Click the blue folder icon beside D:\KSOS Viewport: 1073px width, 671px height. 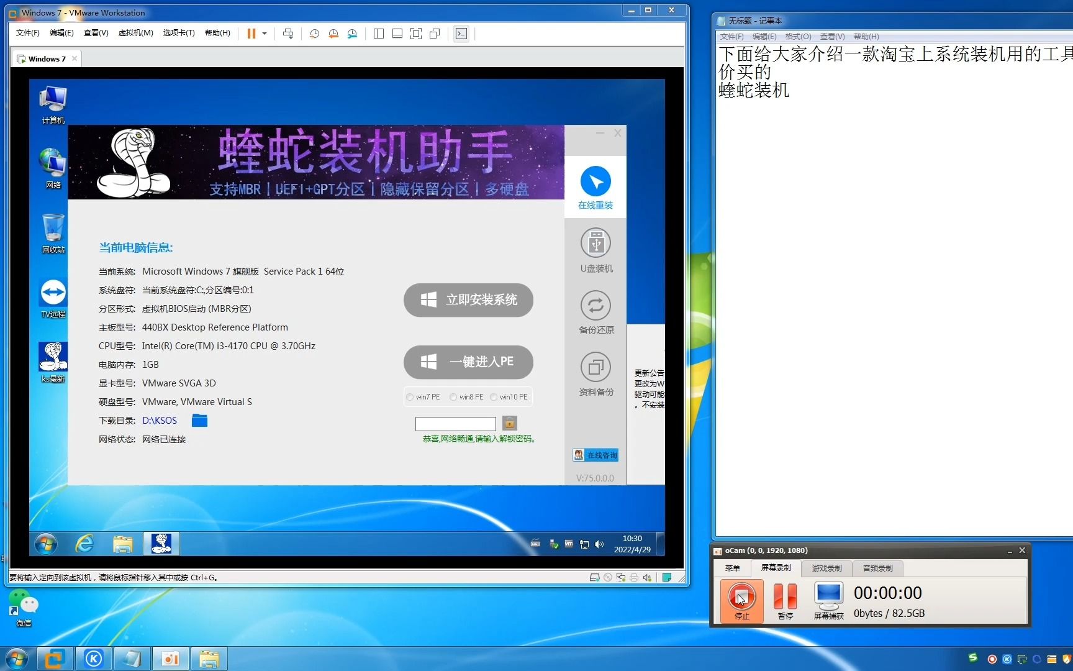point(199,421)
